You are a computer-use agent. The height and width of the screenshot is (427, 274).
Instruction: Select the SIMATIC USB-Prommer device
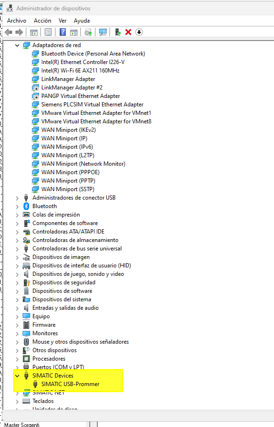[70, 384]
